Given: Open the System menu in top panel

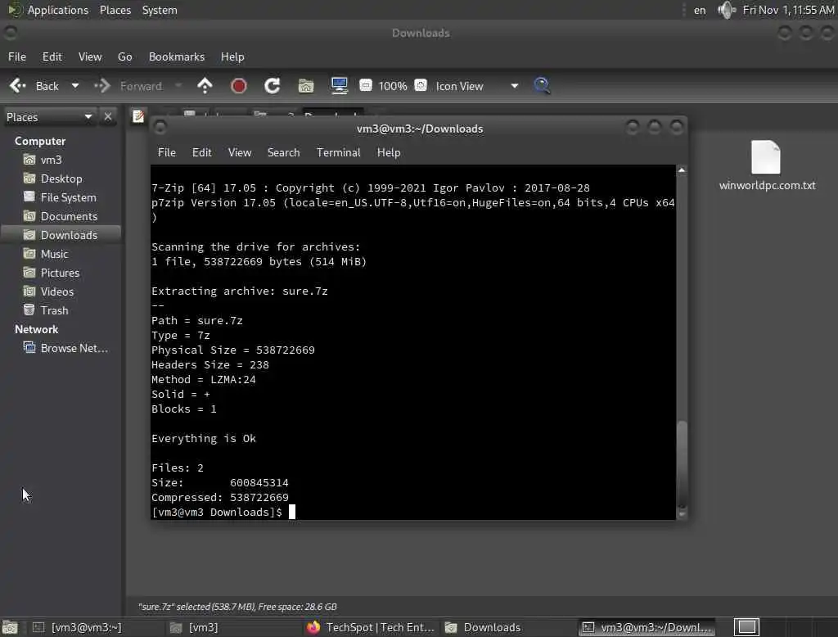Looking at the screenshot, I should 160,10.
